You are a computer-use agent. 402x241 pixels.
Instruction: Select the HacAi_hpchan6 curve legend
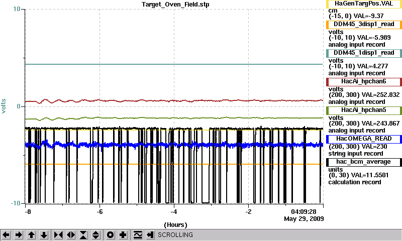pyautogui.click(x=364, y=82)
